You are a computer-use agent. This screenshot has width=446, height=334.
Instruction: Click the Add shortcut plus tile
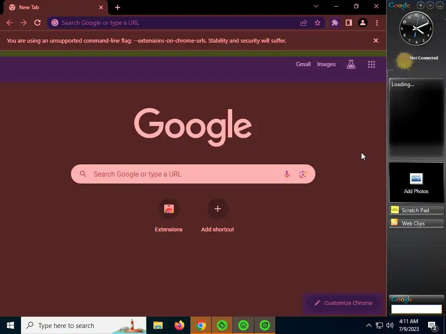point(218,216)
